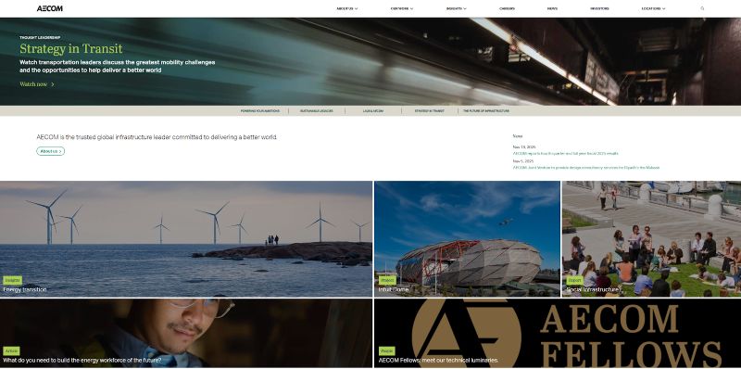Select the Powering Your Ambitions slide tab
The height and width of the screenshot is (369, 741).
tap(260, 111)
